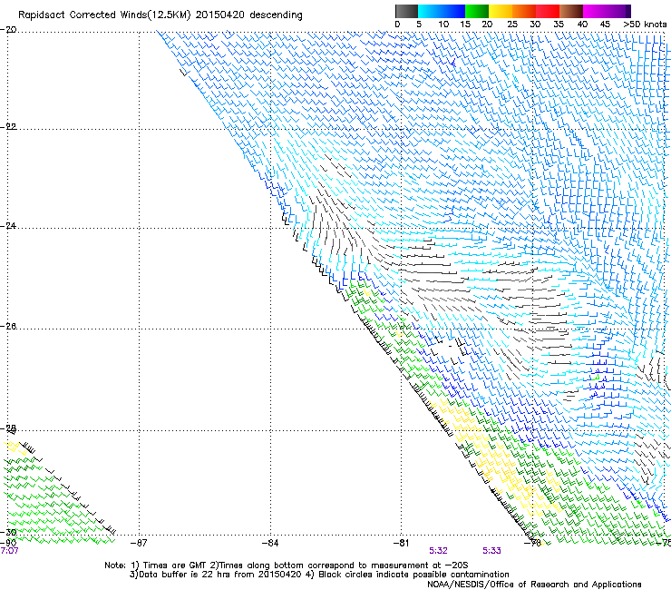Click the 'NOAA/NESDIS/Office of Research and Applications' credit
The height and width of the screenshot is (590, 671).
[534, 585]
